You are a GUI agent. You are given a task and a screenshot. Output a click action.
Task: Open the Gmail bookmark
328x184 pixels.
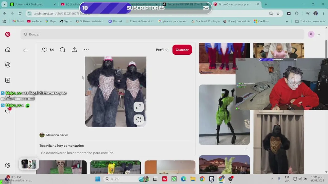18,21
